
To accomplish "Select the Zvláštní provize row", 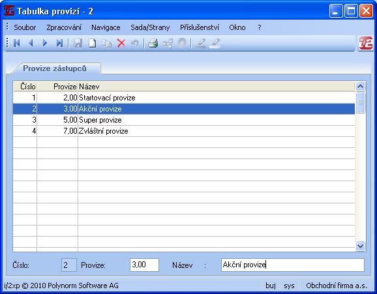I will 184,131.
